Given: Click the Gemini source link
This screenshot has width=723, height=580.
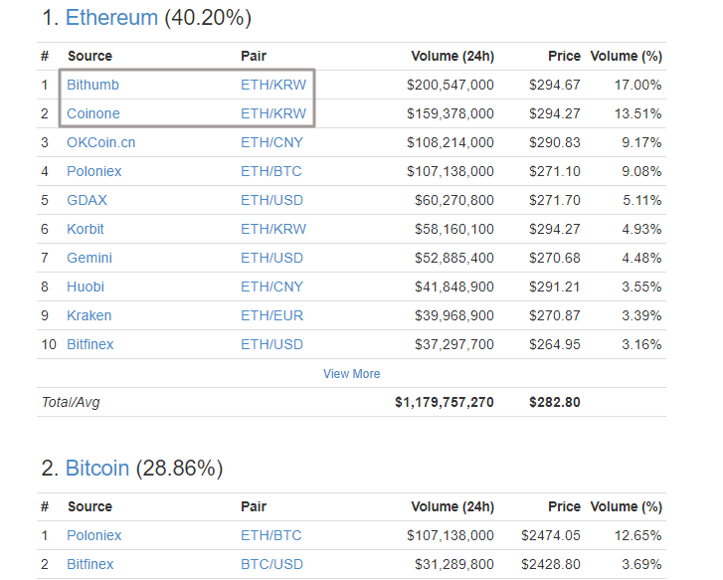Looking at the screenshot, I should tap(90, 258).
